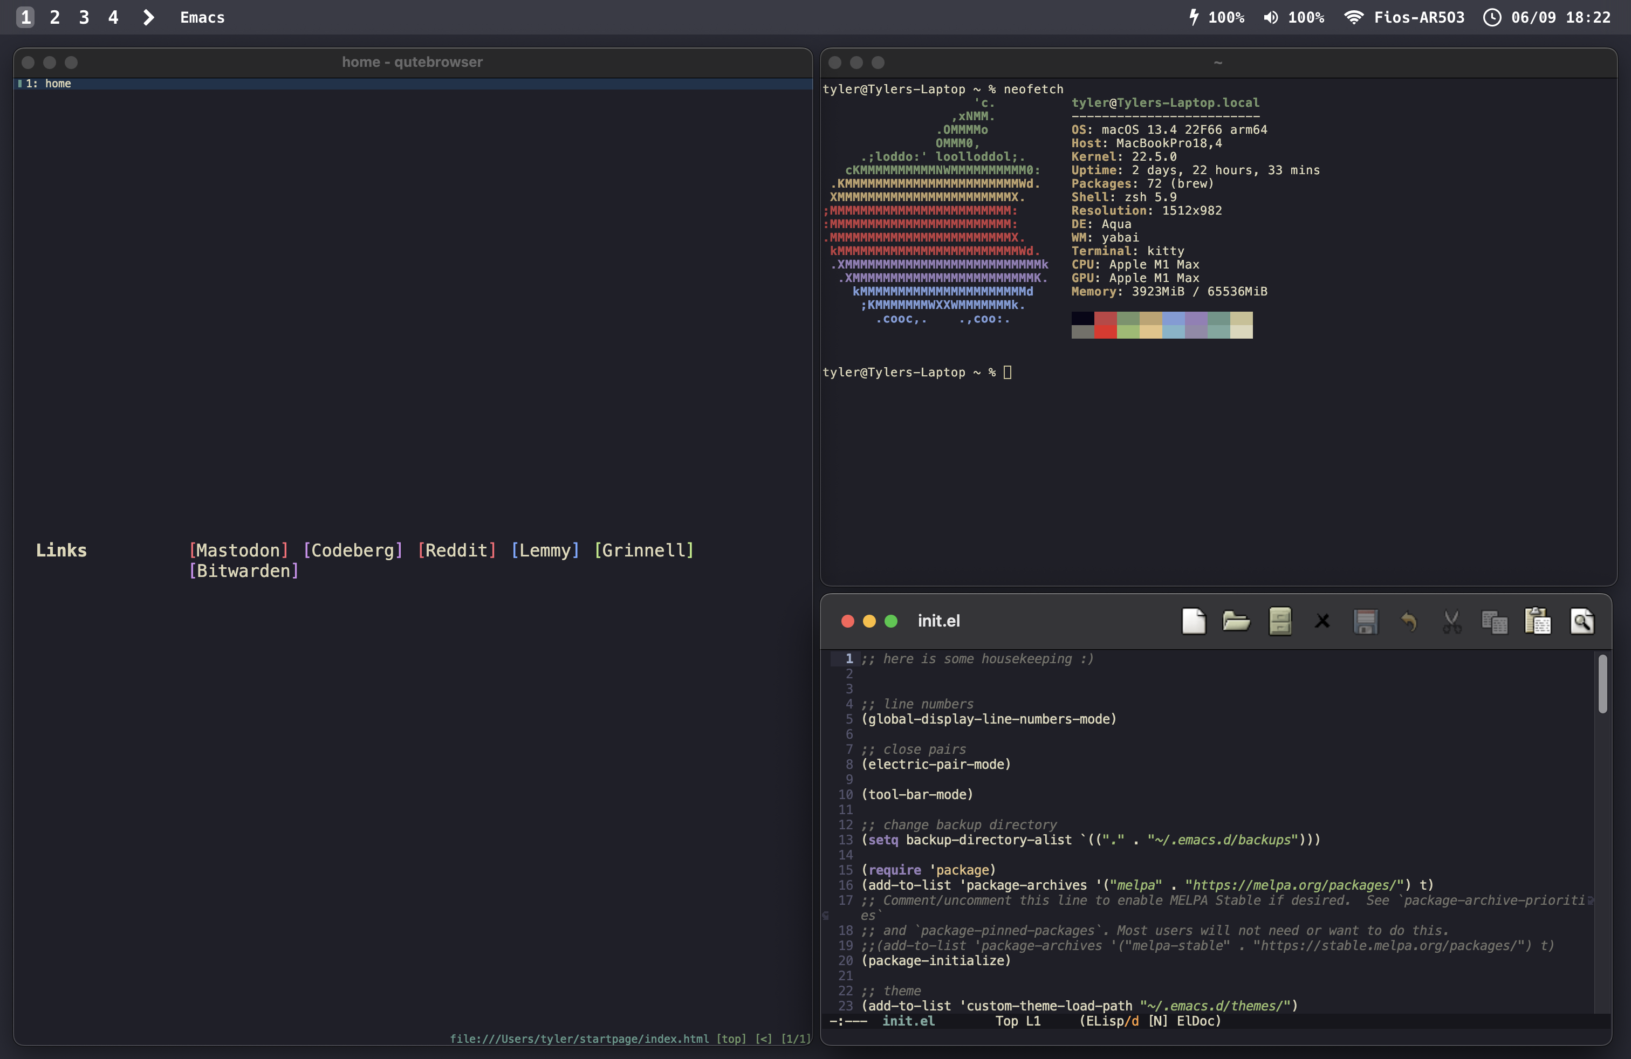Screen dimensions: 1631x1059
Task: Click the file cabinet (Dired) icon in Emacs
Action: (1279, 621)
